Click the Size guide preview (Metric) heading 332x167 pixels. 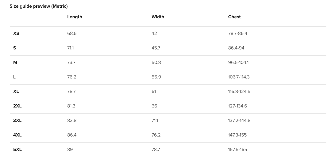[39, 6]
